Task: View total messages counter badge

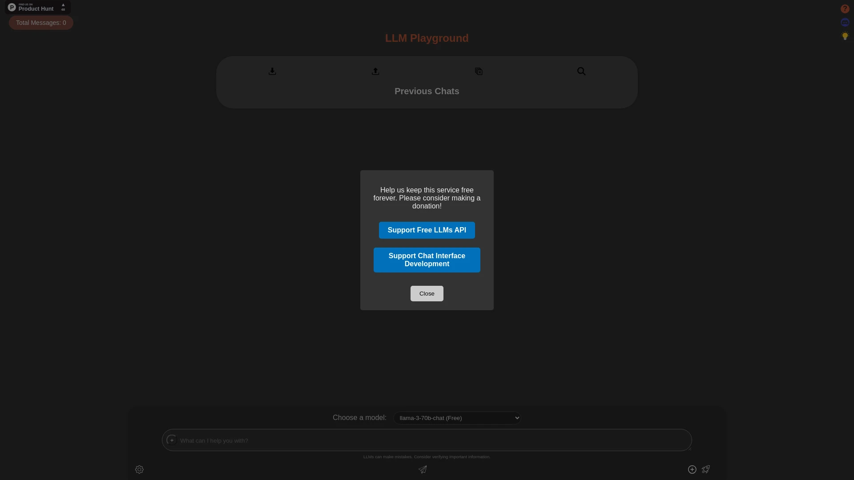Action: pos(41,22)
